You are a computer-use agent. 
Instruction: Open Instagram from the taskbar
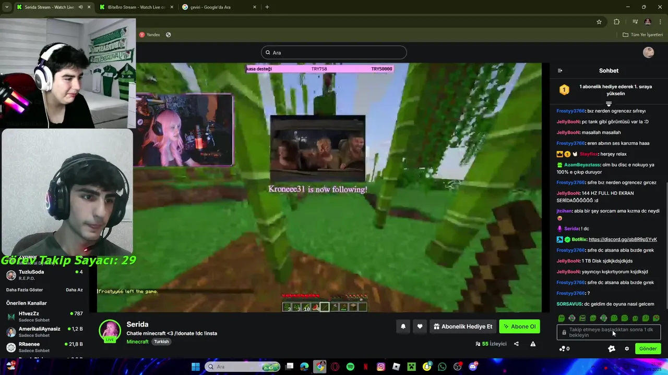coord(381,367)
